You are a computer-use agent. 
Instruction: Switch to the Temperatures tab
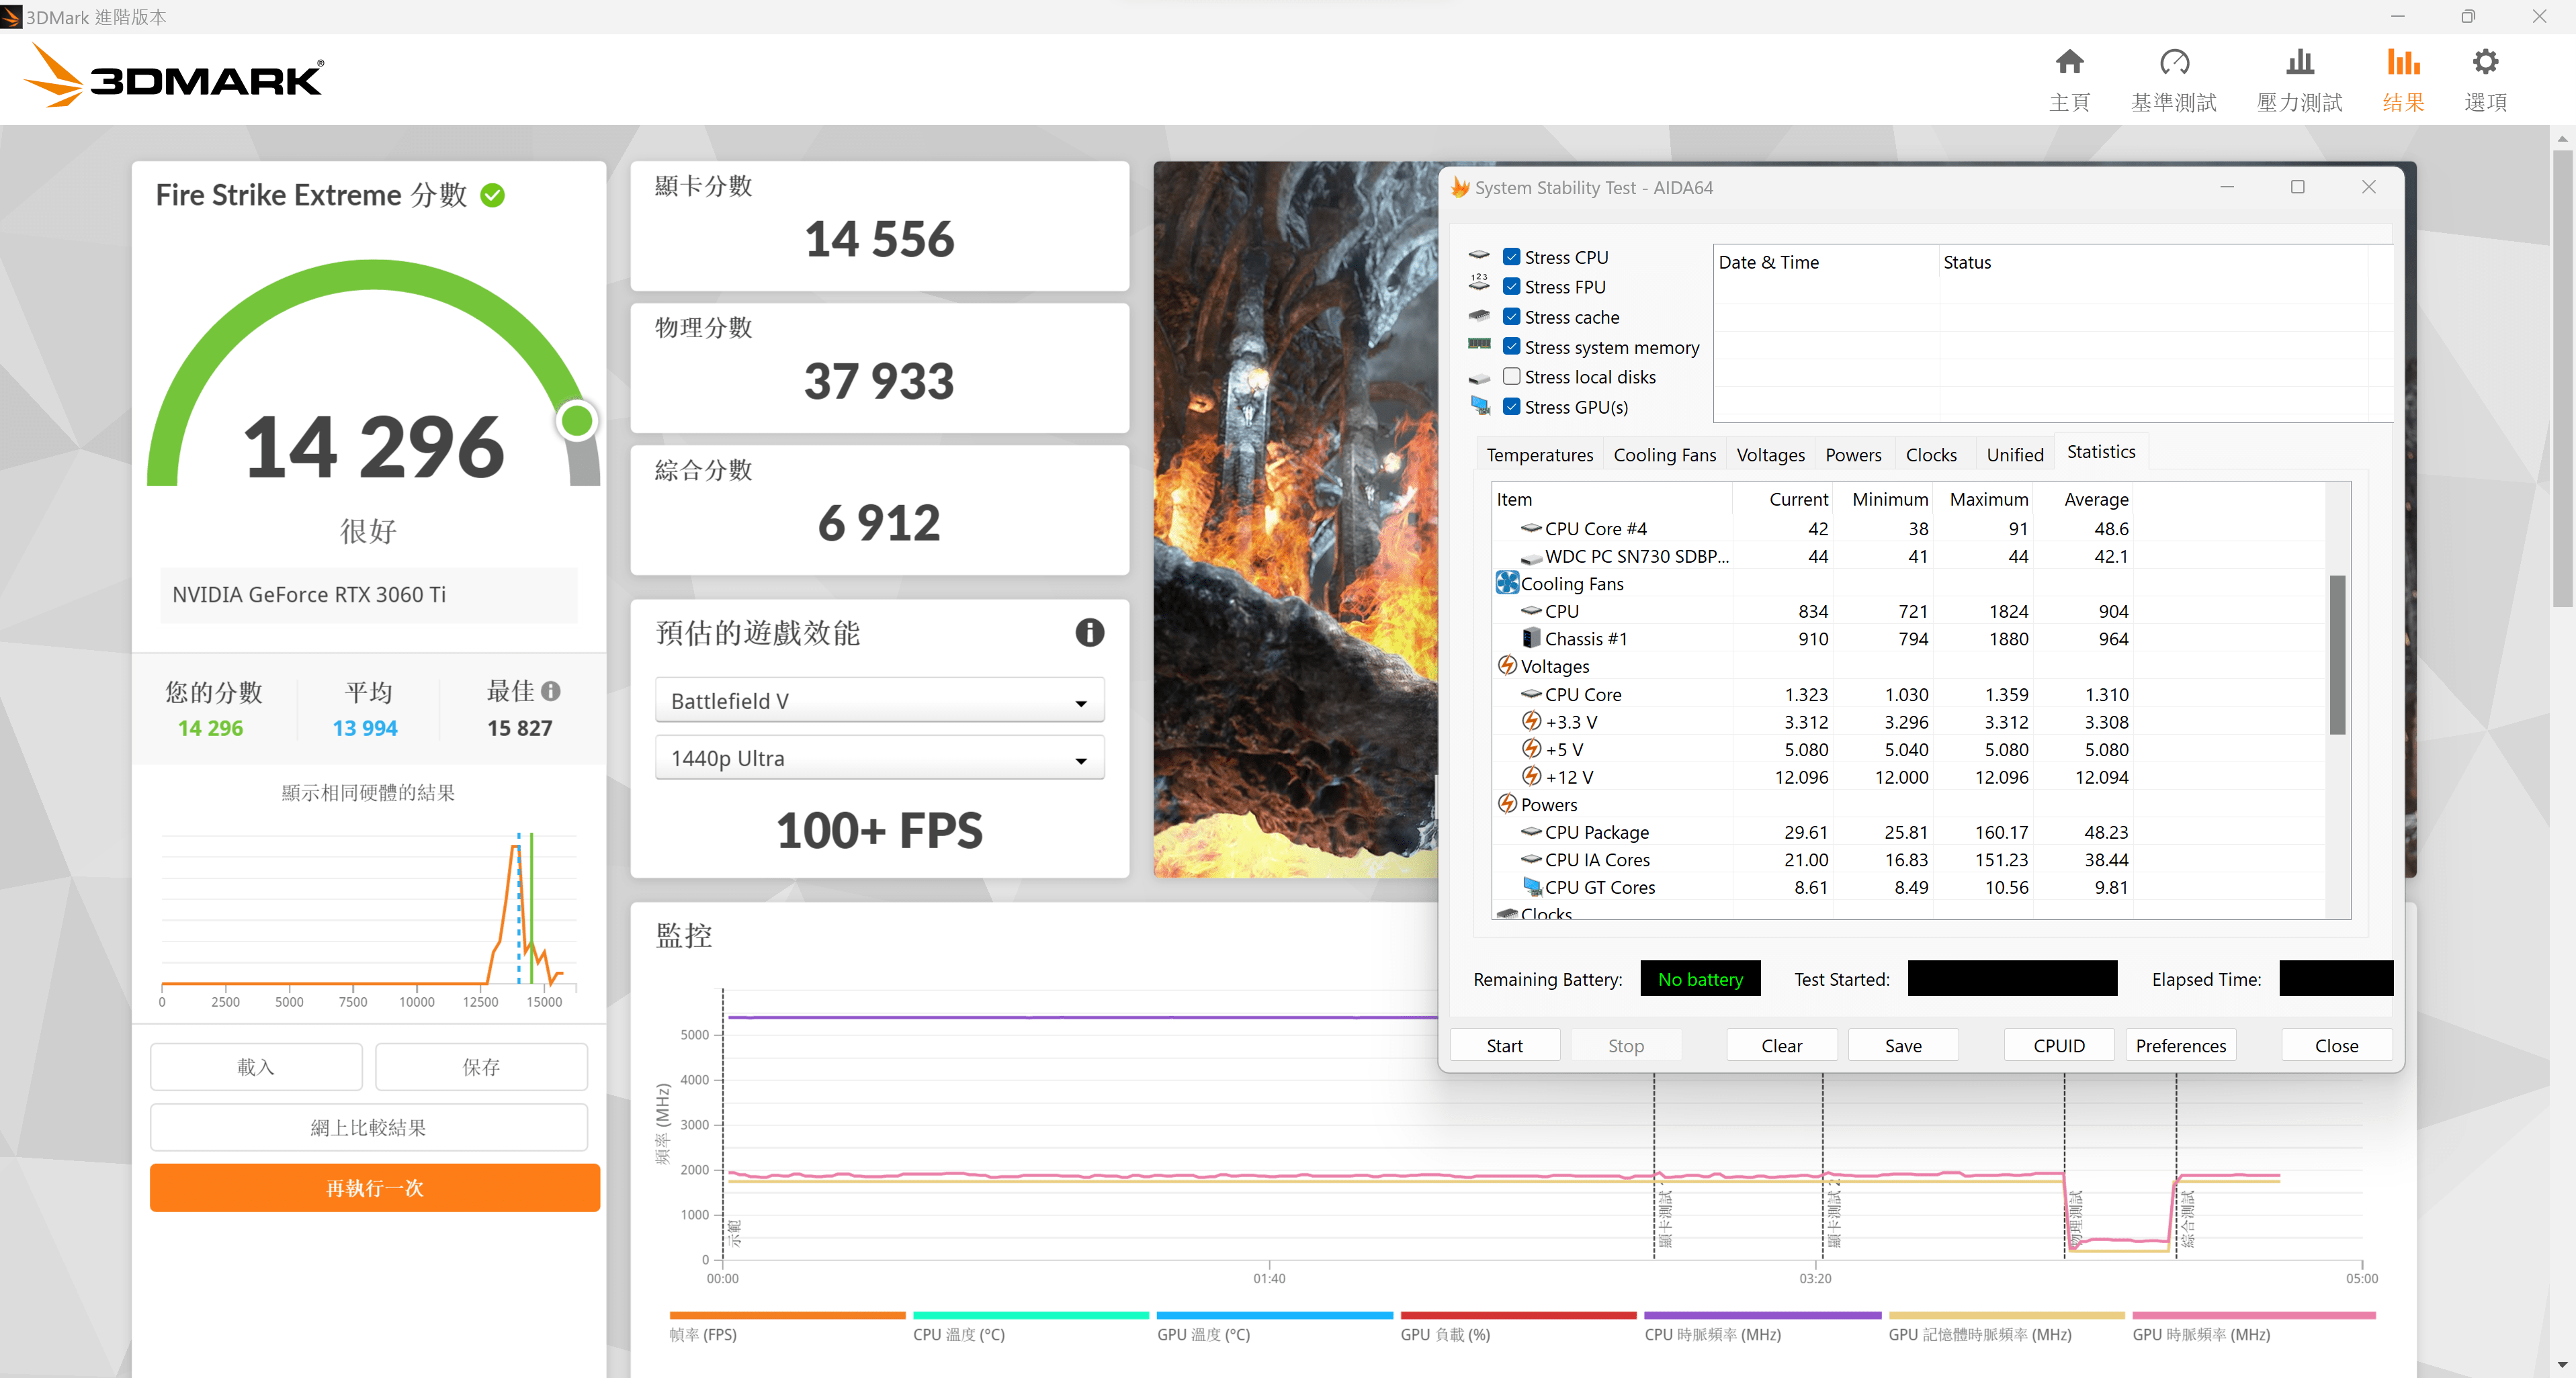[x=1539, y=455]
